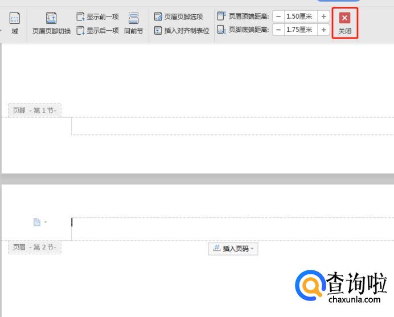
Task: Decrease 页脚底端距离 with minus button
Action: pyautogui.click(x=278, y=30)
